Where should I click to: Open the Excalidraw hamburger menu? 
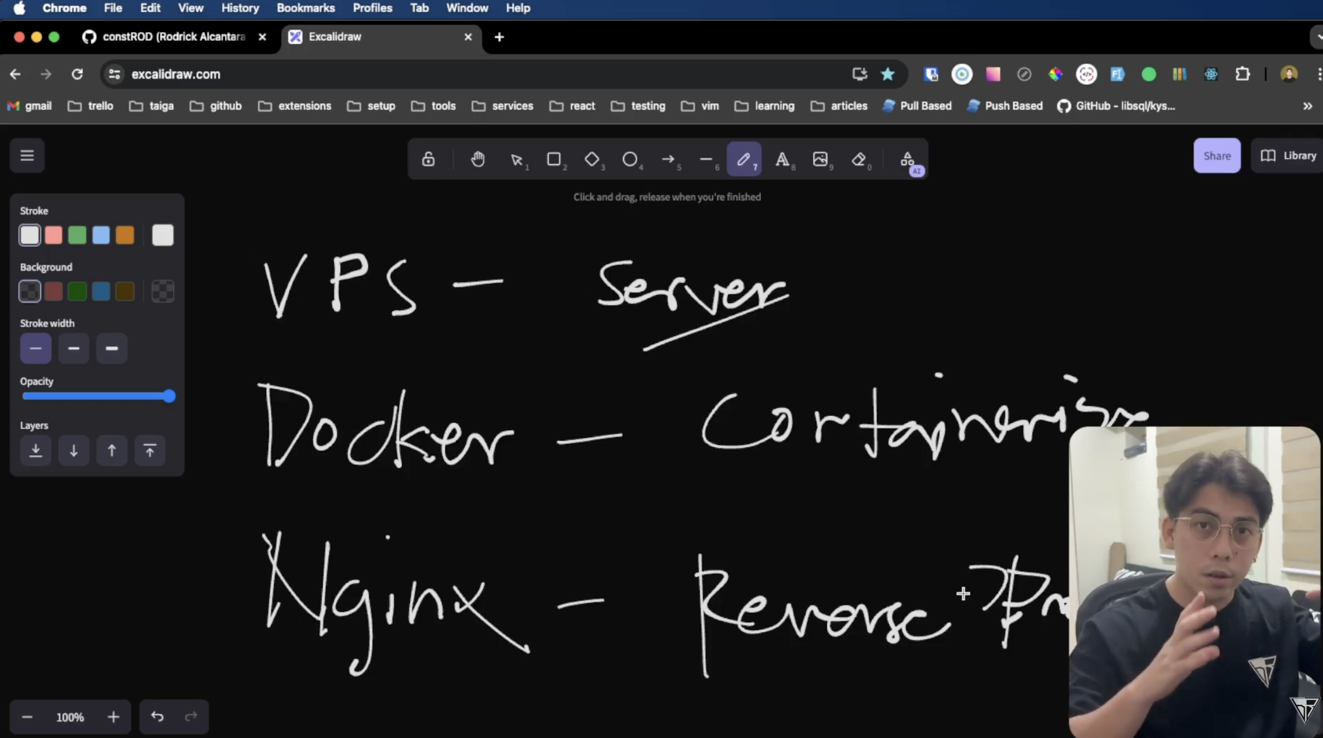tap(26, 155)
